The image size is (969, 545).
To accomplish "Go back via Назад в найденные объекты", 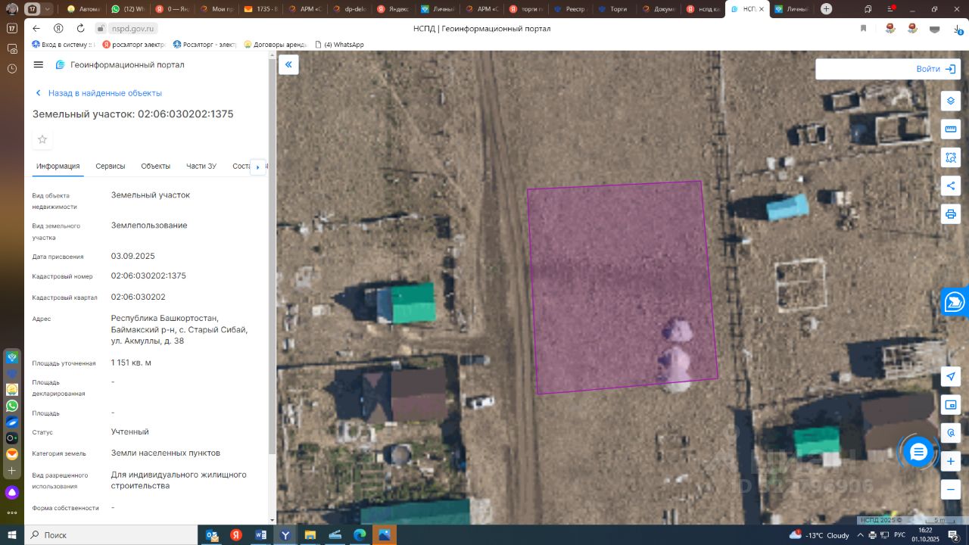I will click(98, 93).
